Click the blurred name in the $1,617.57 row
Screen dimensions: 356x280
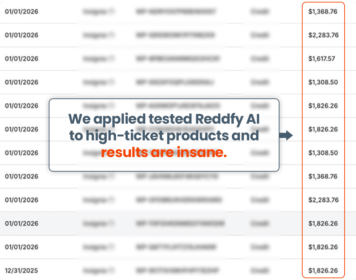[x=93, y=59]
